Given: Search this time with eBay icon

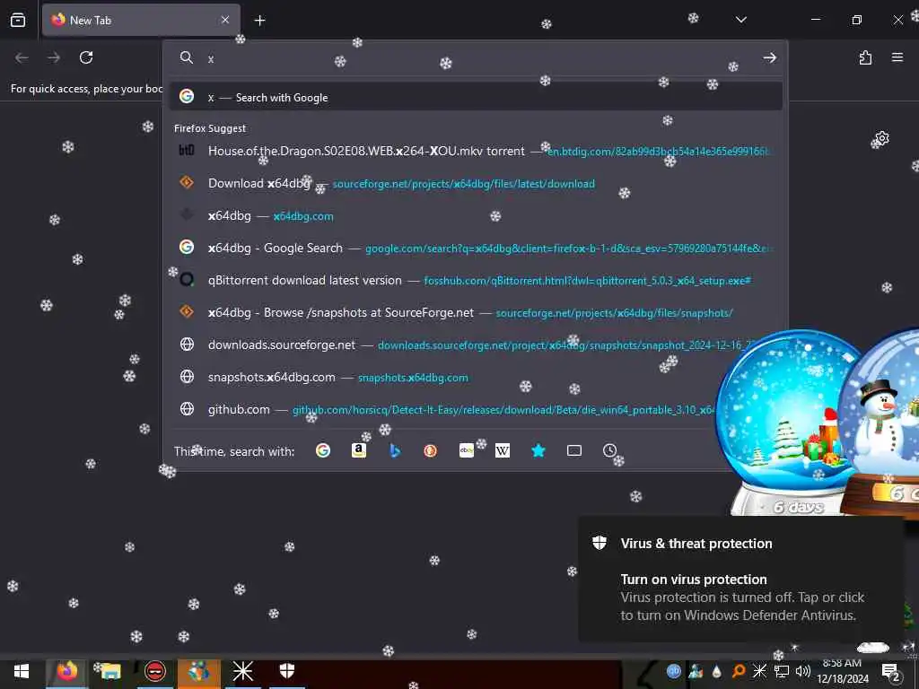Looking at the screenshot, I should (467, 450).
